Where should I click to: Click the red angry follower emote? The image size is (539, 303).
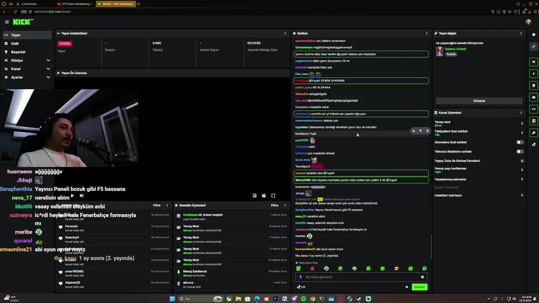(312, 268)
